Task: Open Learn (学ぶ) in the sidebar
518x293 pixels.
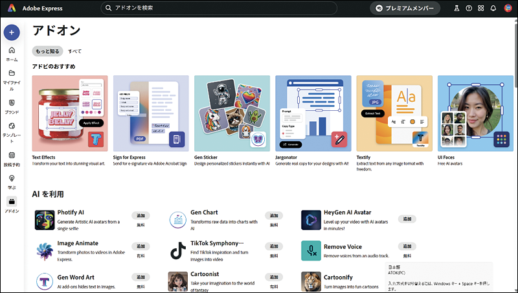Action: [12, 182]
